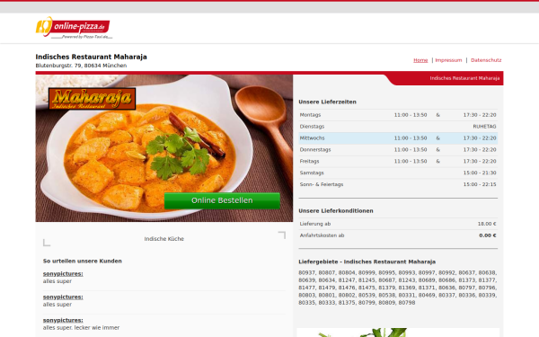Viewport: 539px width, 337px height.
Task: Click the Indisches Restaurant Maharaja page heading
Action: point(91,57)
